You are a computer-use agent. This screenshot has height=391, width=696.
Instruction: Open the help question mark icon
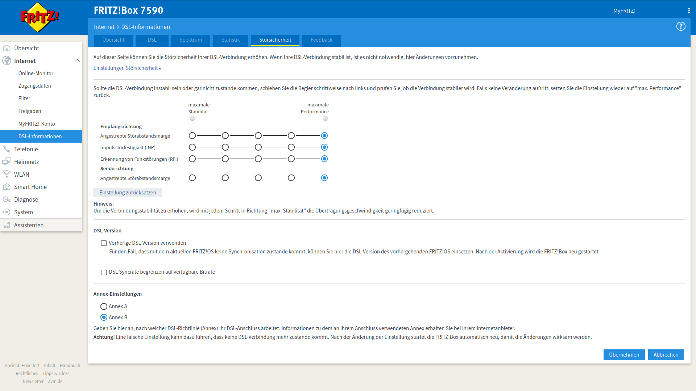point(680,26)
